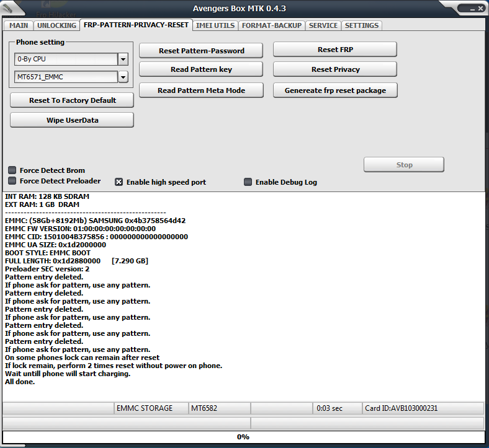The image size is (489, 448).
Task: Click the MT6582 status cell
Action: click(219, 408)
